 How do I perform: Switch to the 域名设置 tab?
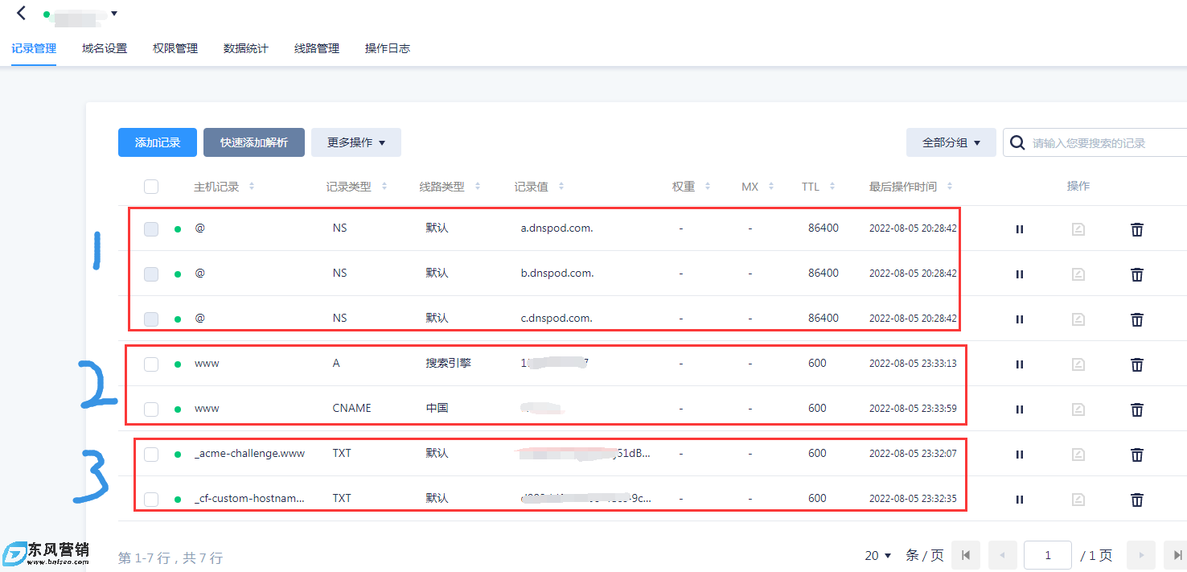point(104,48)
